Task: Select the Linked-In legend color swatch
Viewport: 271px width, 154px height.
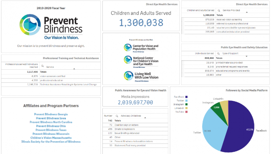Action: (186, 108)
